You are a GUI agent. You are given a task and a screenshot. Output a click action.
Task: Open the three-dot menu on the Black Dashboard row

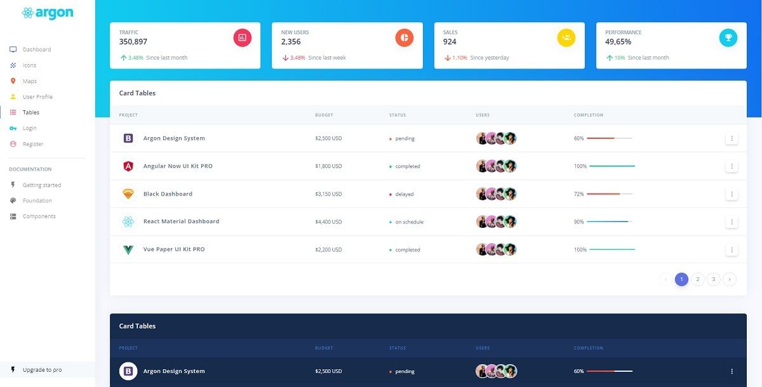732,193
